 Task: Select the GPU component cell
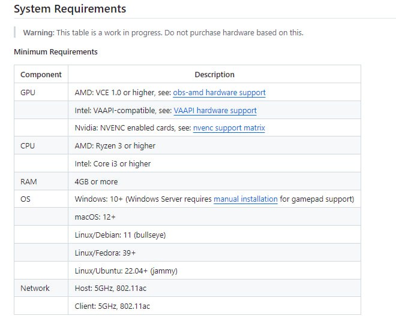click(28, 93)
